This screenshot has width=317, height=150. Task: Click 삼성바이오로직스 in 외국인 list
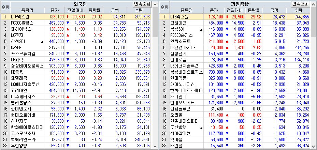(x=27, y=66)
